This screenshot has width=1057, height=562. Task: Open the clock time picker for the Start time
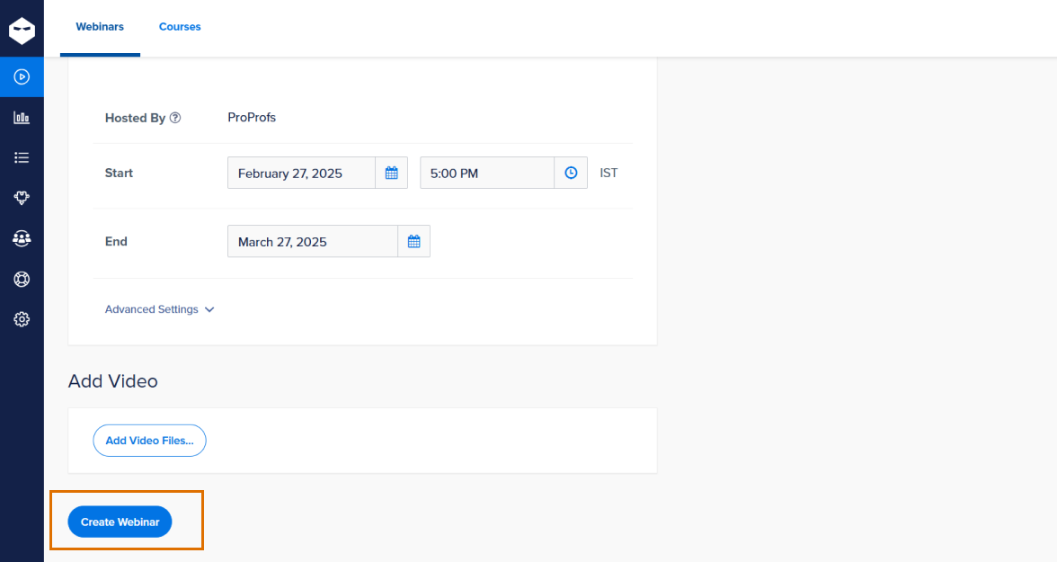571,173
